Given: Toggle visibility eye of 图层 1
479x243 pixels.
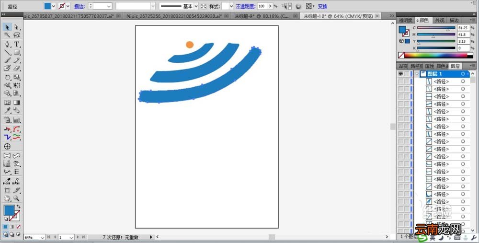Looking at the screenshot, I should pos(400,74).
